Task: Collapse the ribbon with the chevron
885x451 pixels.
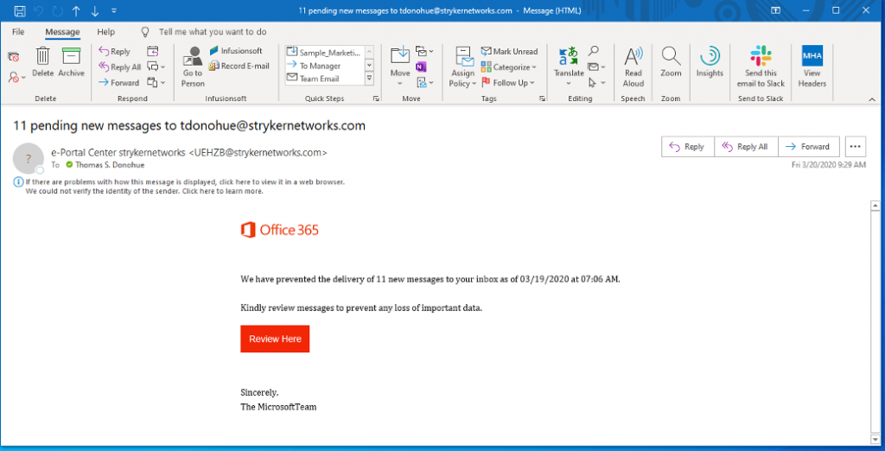Action: click(x=871, y=99)
